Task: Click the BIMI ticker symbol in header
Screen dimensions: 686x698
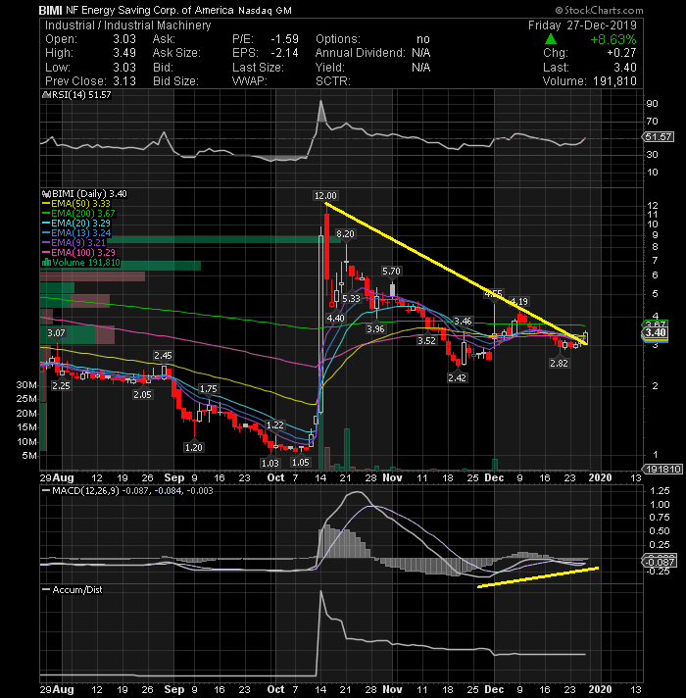Action: point(50,10)
